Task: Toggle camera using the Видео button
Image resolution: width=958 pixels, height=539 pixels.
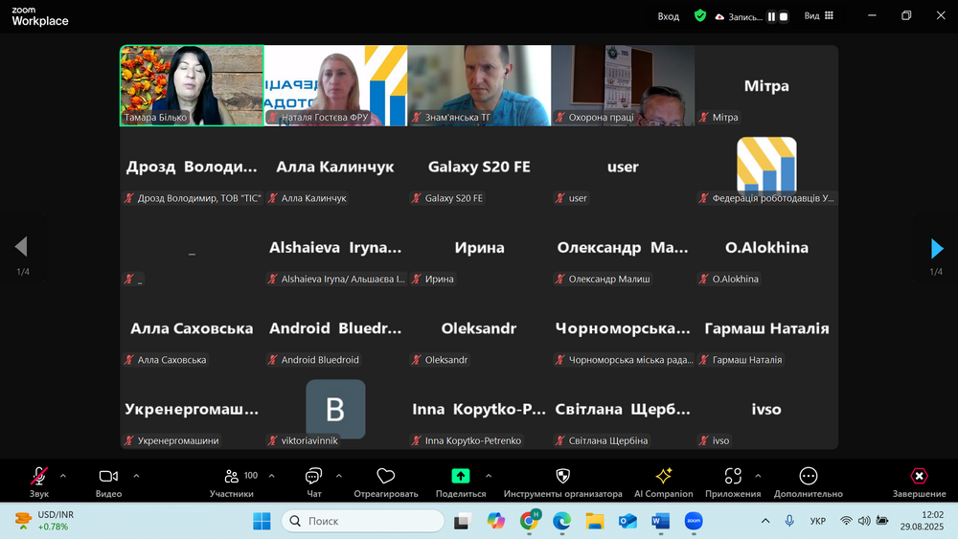Action: pyautogui.click(x=108, y=477)
